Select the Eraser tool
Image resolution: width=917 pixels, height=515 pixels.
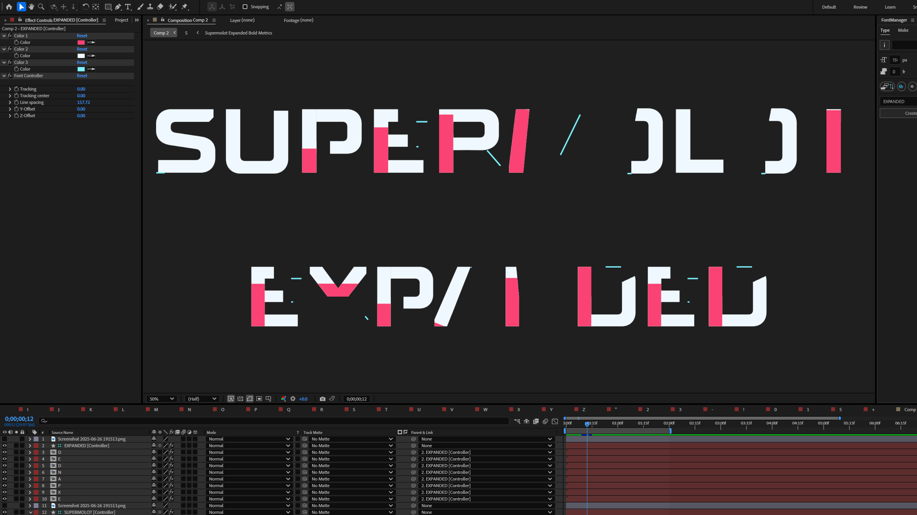[160, 7]
